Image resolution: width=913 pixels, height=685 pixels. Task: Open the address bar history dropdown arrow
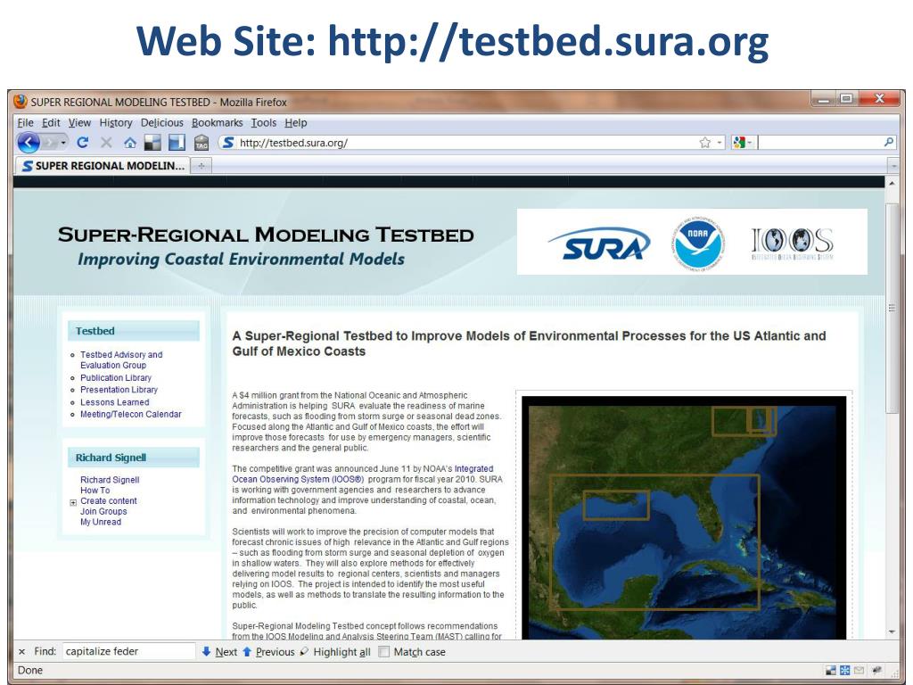720,143
